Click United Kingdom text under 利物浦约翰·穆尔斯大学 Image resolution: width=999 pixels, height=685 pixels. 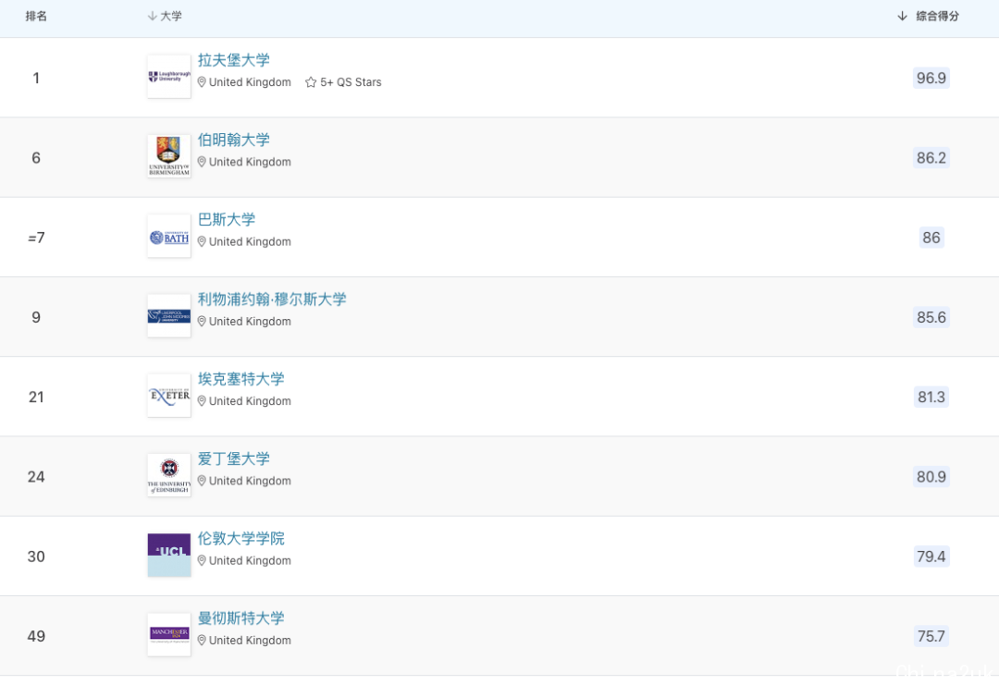coord(250,322)
